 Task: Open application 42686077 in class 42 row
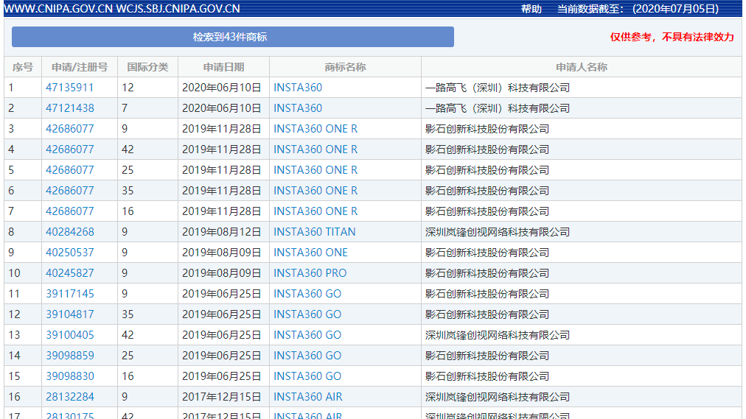coord(69,149)
